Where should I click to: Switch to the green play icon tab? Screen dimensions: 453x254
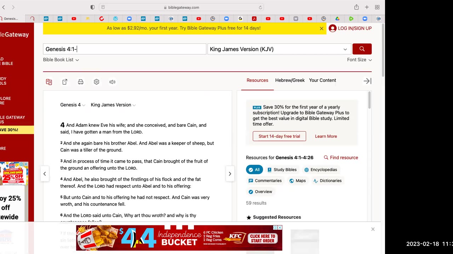click(351, 19)
